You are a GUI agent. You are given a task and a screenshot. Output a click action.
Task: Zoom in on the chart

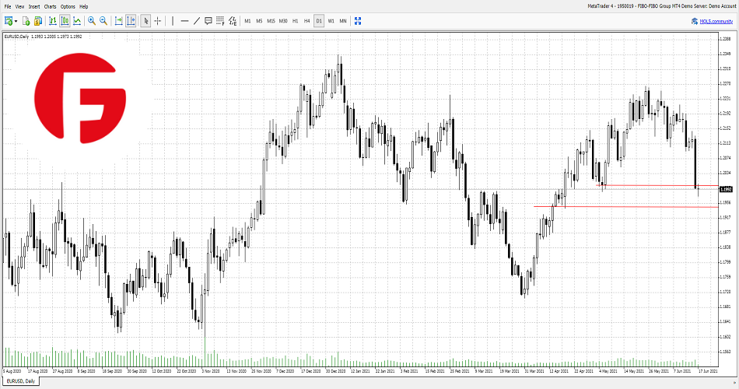(x=92, y=21)
